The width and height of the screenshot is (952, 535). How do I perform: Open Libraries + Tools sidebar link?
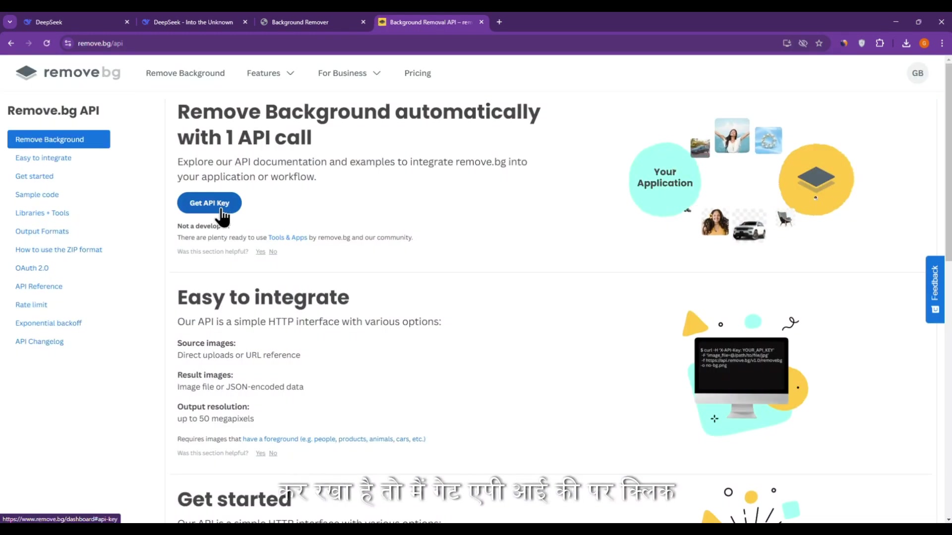pyautogui.click(x=42, y=213)
